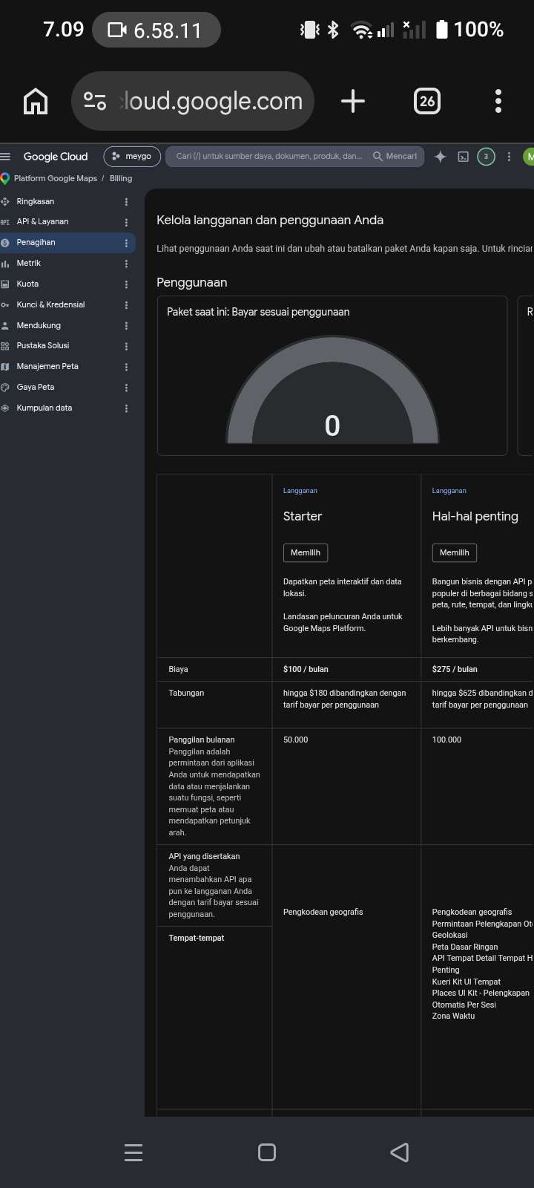
Task: Open Gaya Peta in the sidebar
Action: pos(36,387)
